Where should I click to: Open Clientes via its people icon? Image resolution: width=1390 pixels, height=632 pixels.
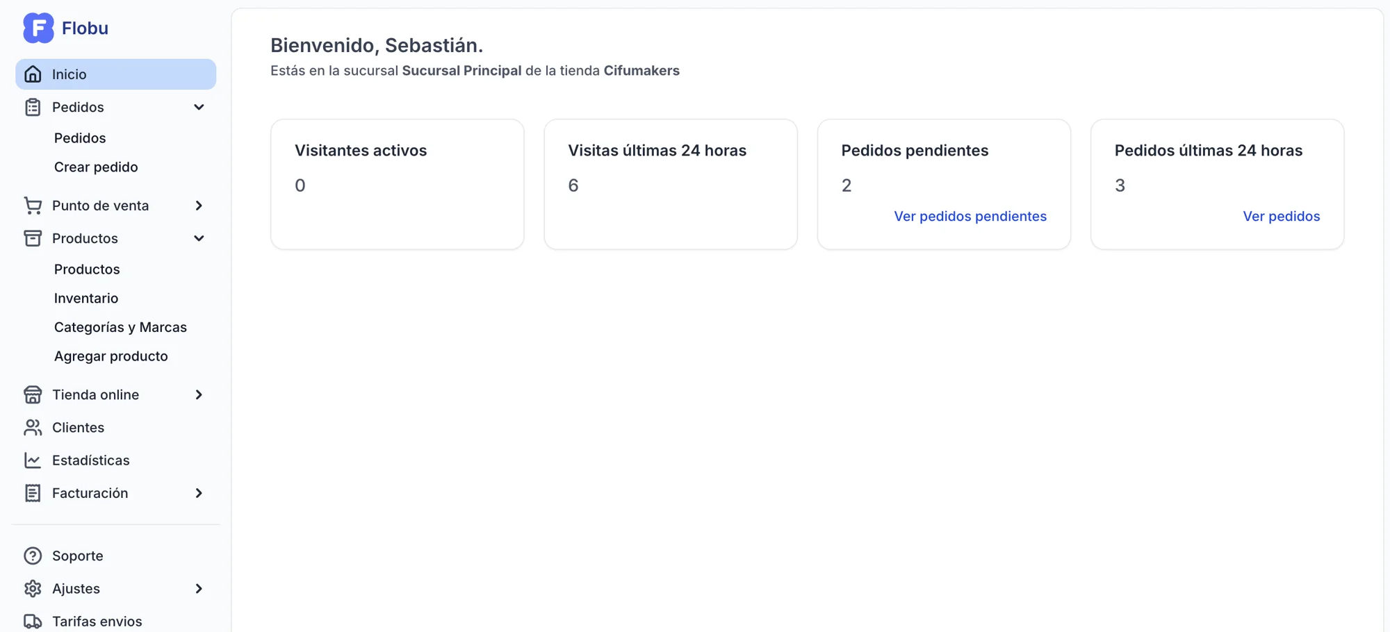(x=33, y=428)
